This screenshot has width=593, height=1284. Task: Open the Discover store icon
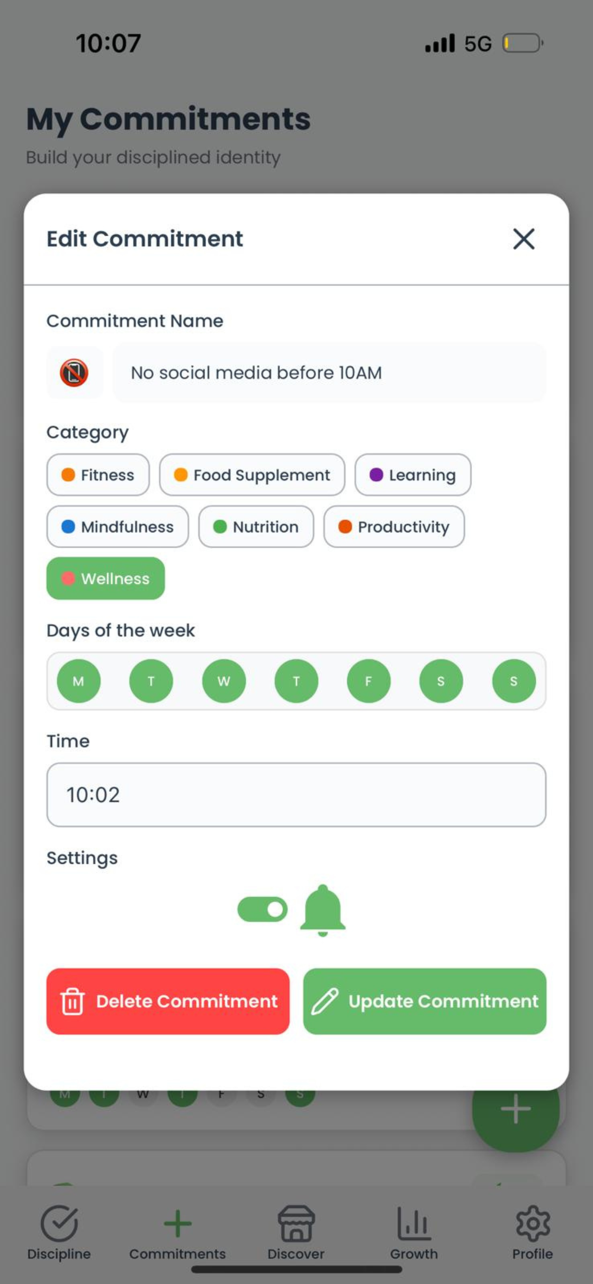(x=296, y=1223)
